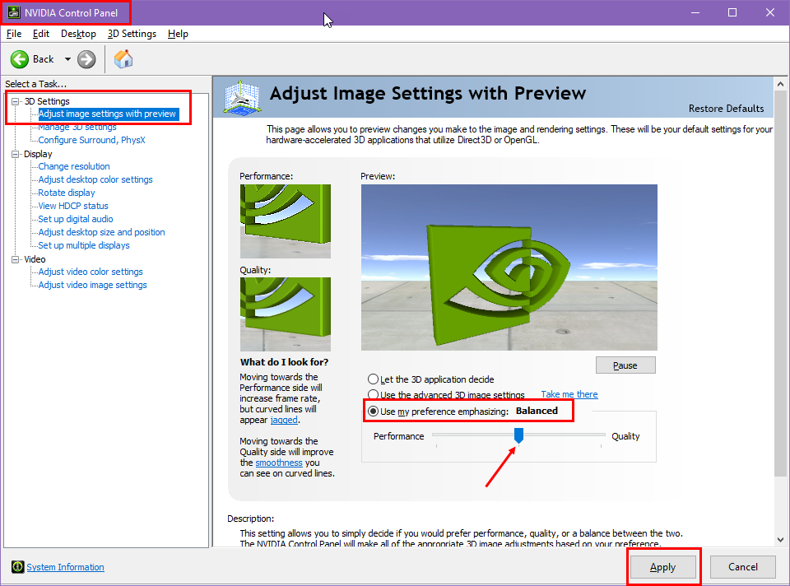This screenshot has width=790, height=586.
Task: Click the 3D Settings tree category label
Action: coord(47,101)
